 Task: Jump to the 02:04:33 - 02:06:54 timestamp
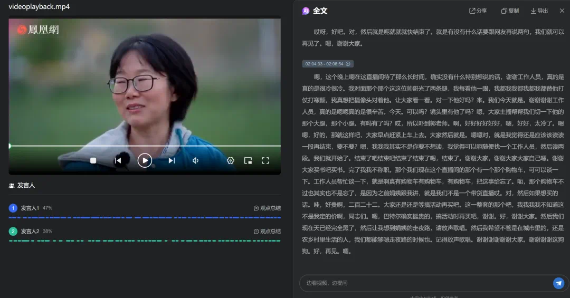(327, 64)
